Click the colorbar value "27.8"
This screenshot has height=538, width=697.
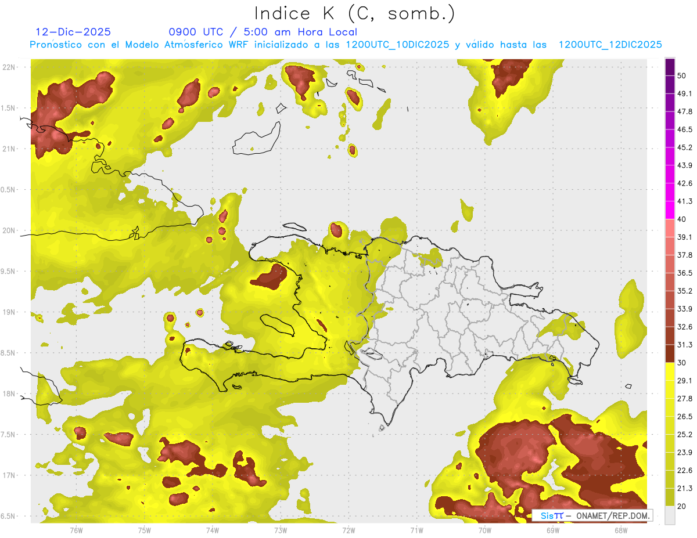tap(685, 398)
